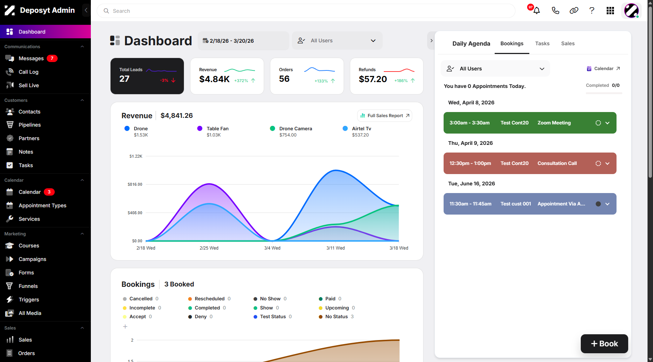Click the Airtel Tv legend color dot

pos(345,128)
